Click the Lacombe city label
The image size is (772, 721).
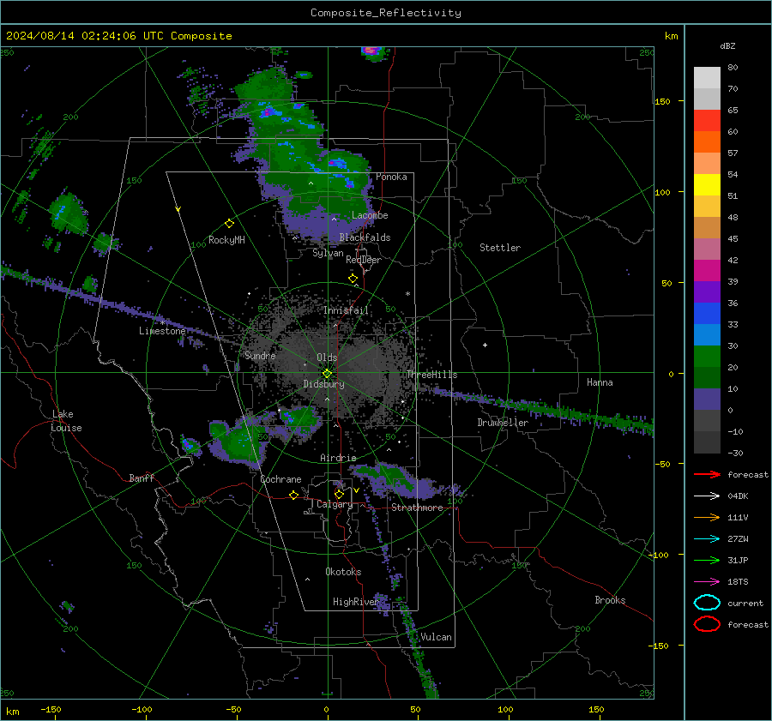(370, 215)
